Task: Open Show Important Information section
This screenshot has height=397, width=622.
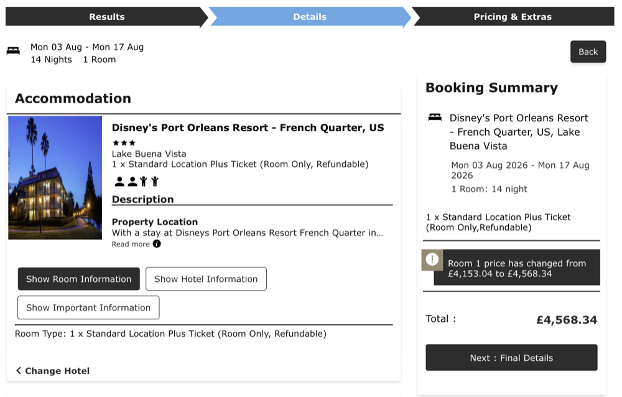Action: (x=88, y=307)
